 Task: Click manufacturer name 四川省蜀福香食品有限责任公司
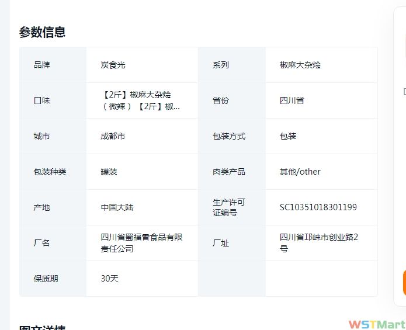141,243
